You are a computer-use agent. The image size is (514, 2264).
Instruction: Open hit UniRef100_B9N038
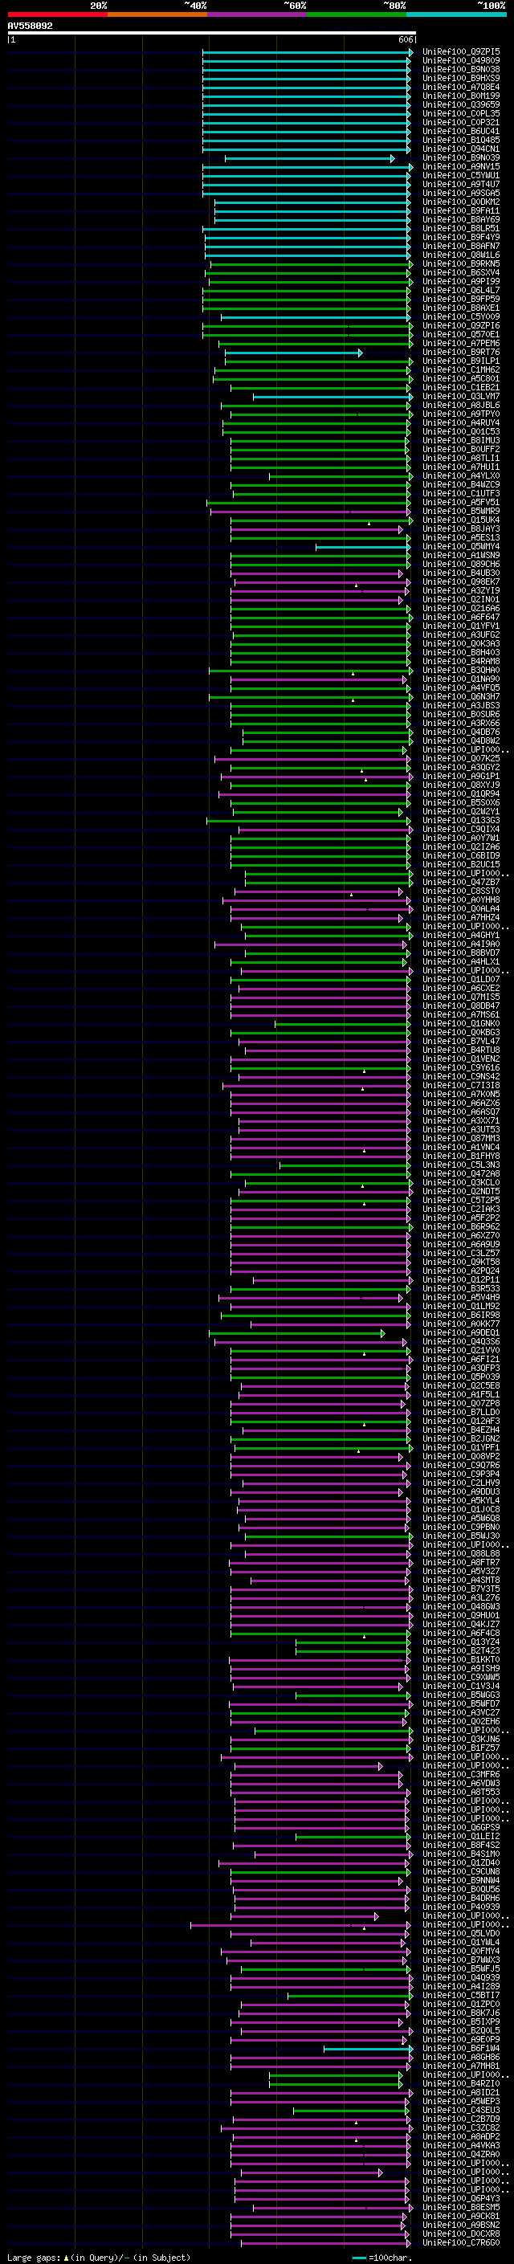tap(461, 69)
